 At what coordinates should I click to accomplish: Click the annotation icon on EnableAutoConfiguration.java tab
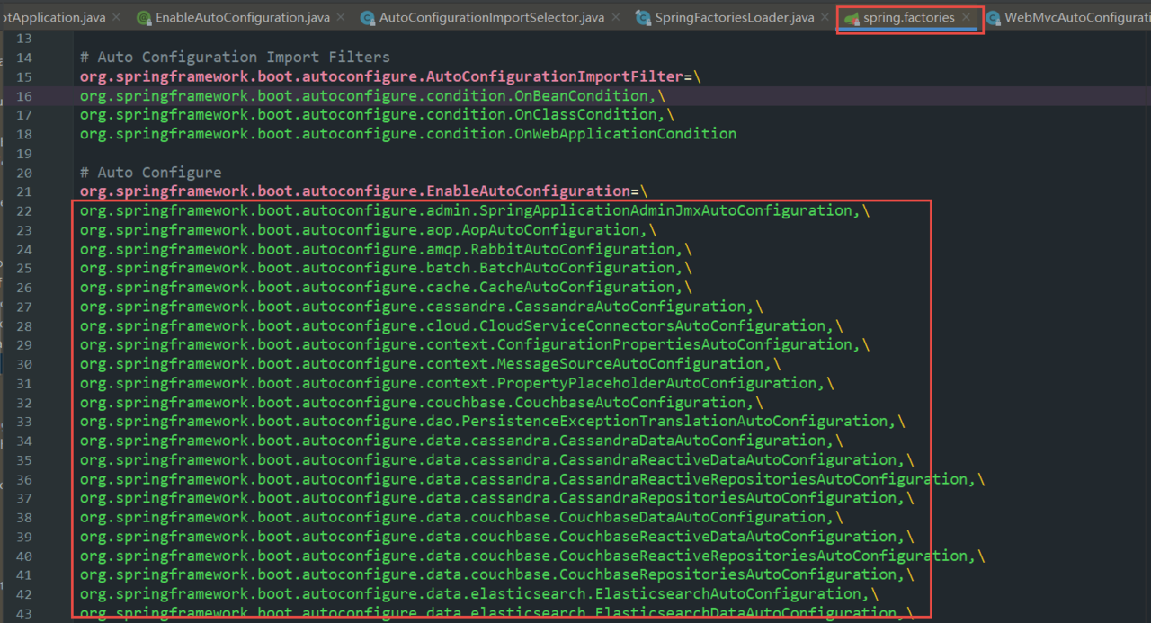coord(143,18)
